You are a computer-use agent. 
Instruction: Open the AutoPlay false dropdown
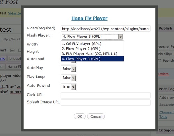69,69
